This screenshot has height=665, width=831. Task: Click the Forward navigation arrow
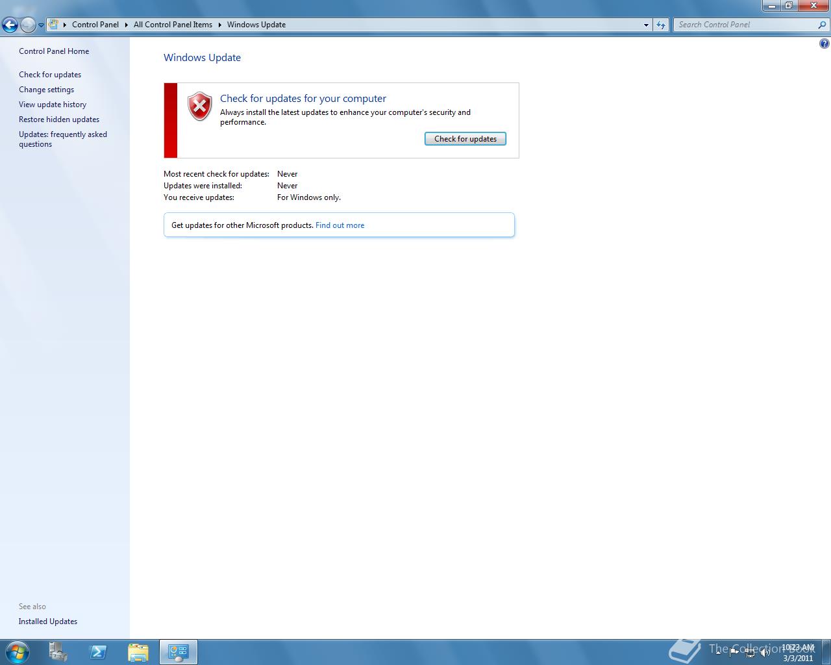[x=28, y=25]
